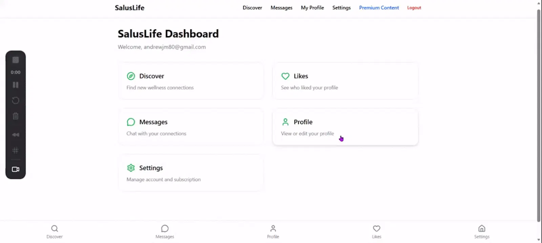Click 'Chat with your connections' text
Screen dimensions: 542x243
pos(156,133)
